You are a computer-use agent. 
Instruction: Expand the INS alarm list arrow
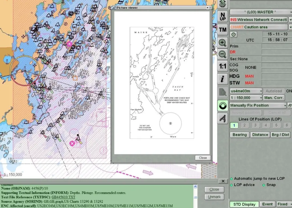click(x=291, y=20)
